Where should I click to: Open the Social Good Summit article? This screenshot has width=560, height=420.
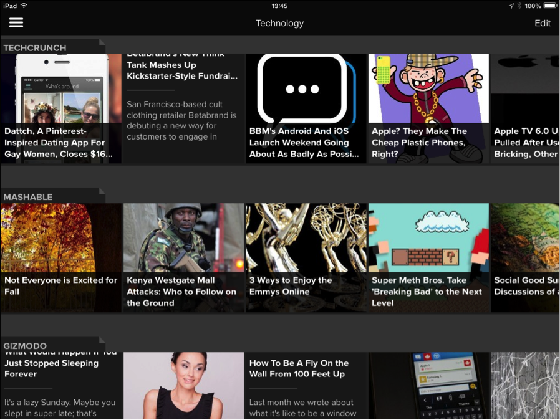click(525, 257)
